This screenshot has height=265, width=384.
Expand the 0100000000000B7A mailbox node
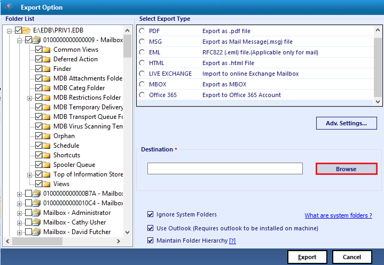click(19, 194)
